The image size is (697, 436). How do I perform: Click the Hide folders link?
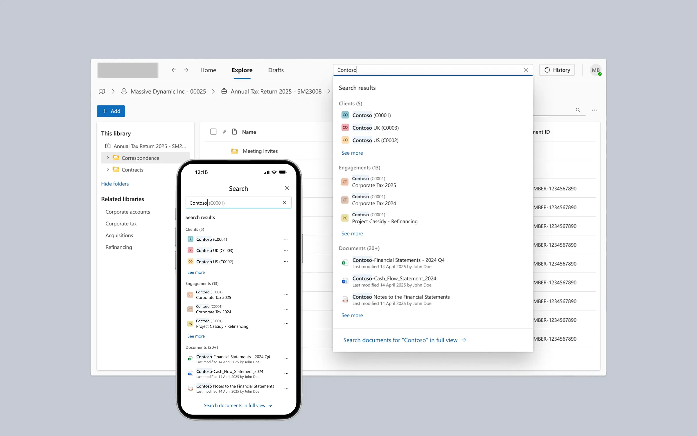(x=115, y=184)
